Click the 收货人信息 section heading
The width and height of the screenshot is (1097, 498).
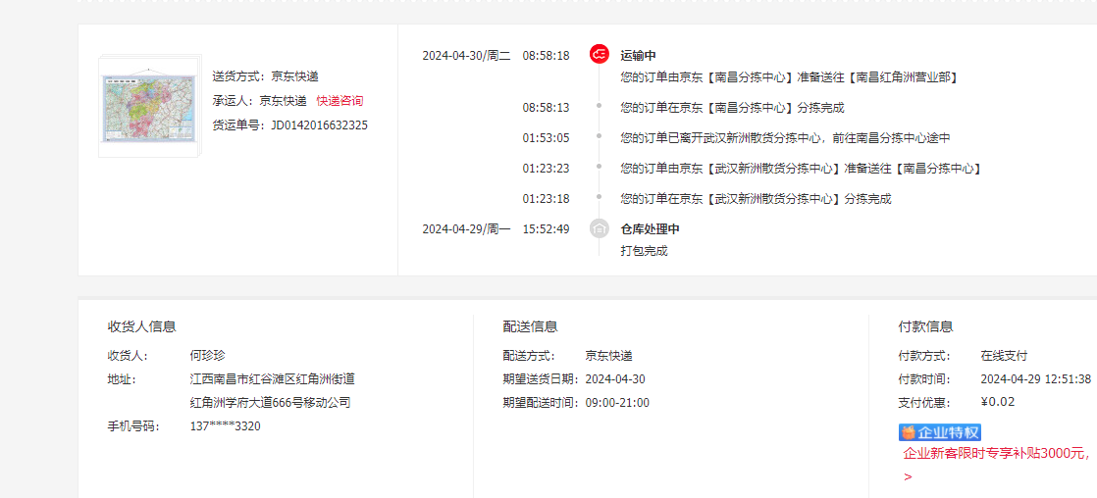point(141,326)
